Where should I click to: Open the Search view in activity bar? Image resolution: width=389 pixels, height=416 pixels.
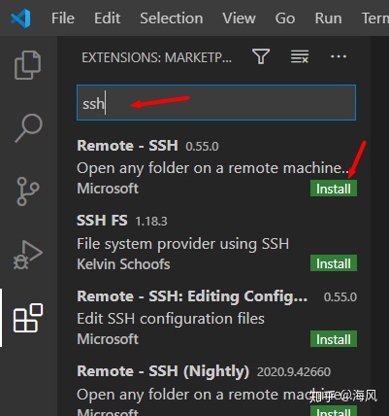coord(28,128)
